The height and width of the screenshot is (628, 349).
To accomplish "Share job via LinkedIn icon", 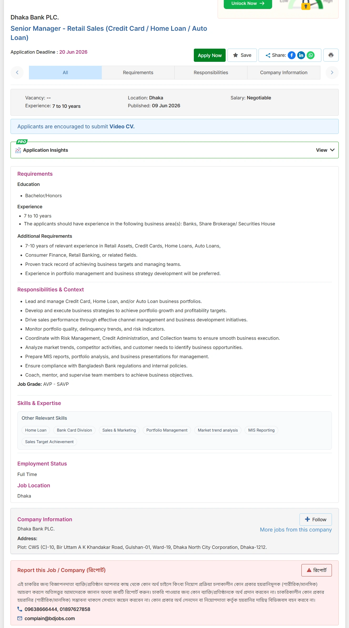I will coord(301,55).
